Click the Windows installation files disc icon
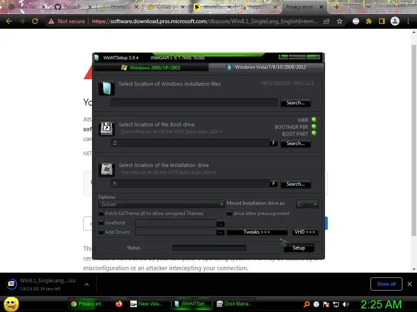The width and height of the screenshot is (417, 312). point(107,88)
